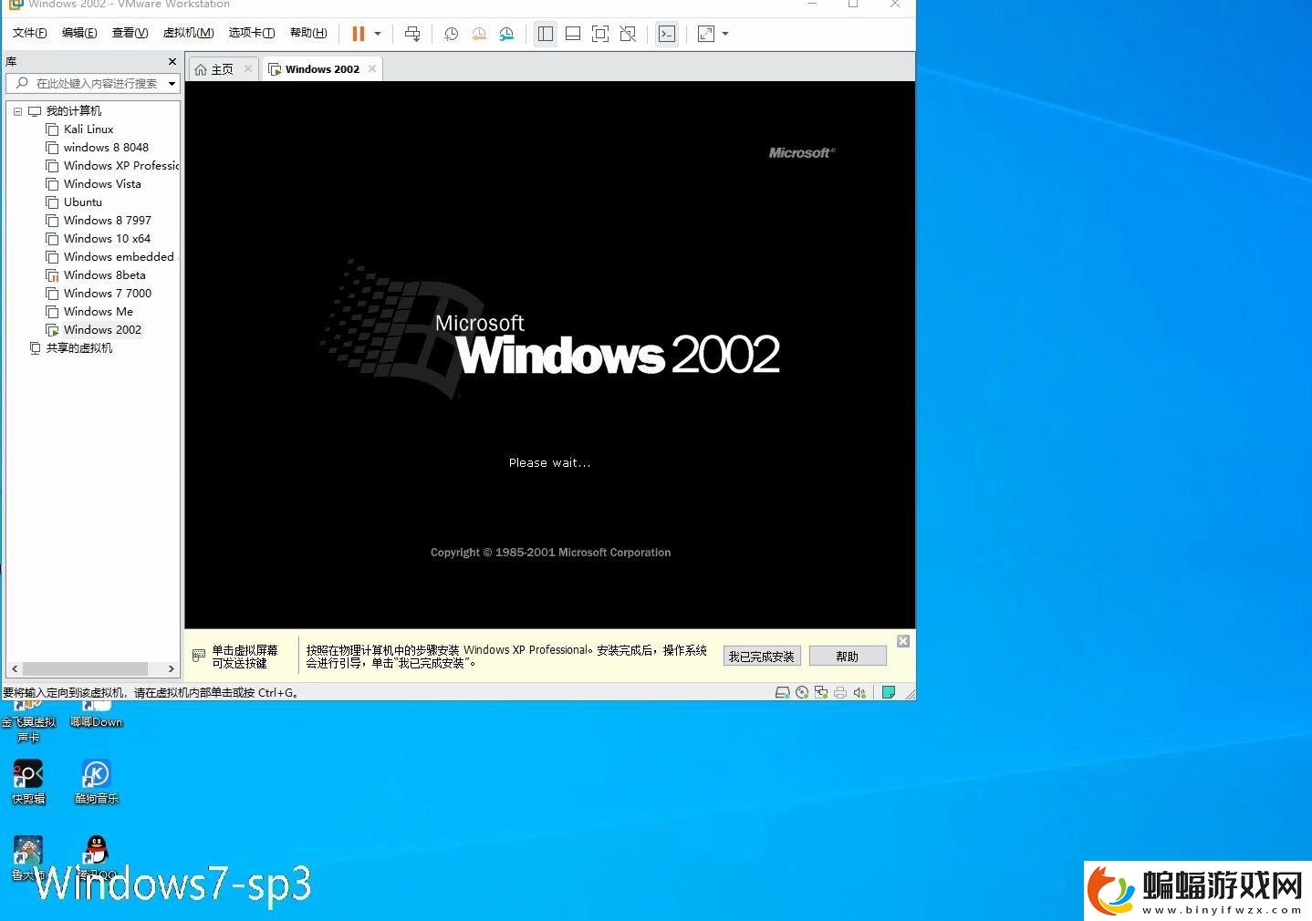Image resolution: width=1312 pixels, height=921 pixels.
Task: Select Windows 10 x64 virtual machine
Action: (106, 239)
